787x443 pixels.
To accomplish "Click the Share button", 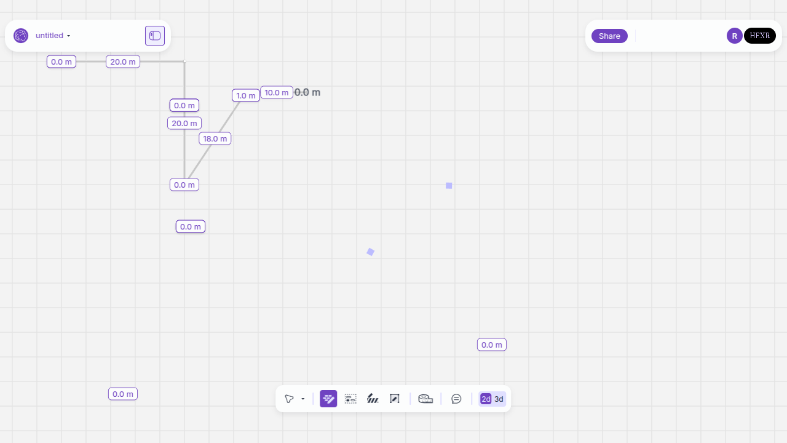I will 609,36.
